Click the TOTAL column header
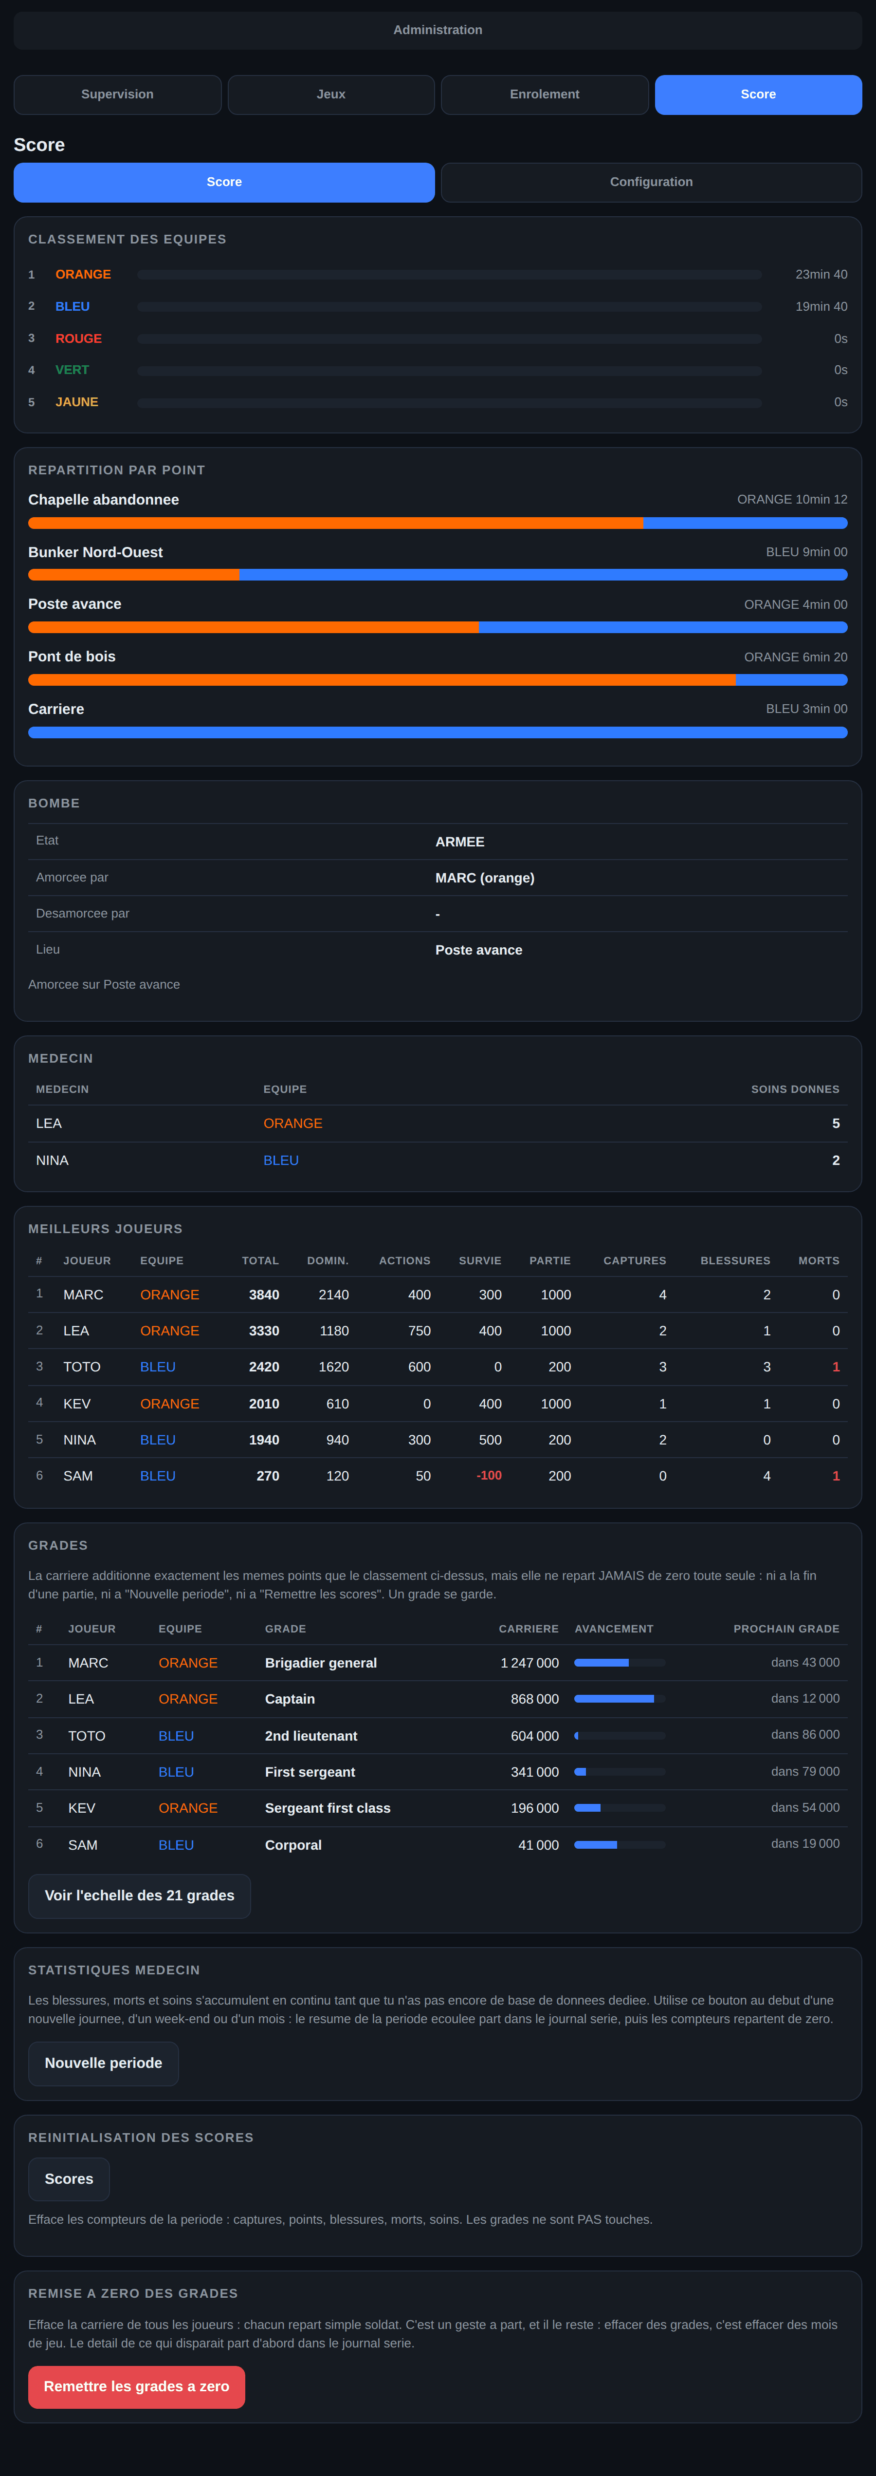Viewport: 876px width, 2476px height. click(x=260, y=1260)
